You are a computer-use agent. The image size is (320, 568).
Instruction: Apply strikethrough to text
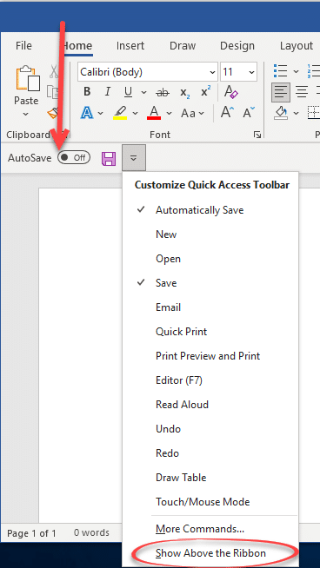pyautogui.click(x=163, y=92)
